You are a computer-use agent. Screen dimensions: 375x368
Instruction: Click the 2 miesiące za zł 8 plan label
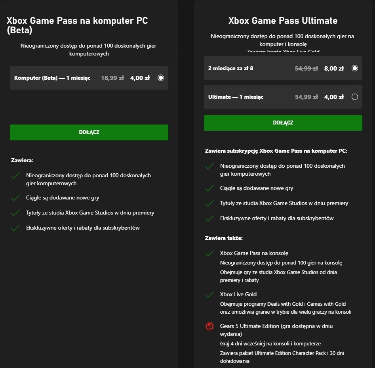(x=230, y=68)
